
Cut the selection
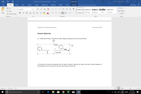click(x=9, y=8)
